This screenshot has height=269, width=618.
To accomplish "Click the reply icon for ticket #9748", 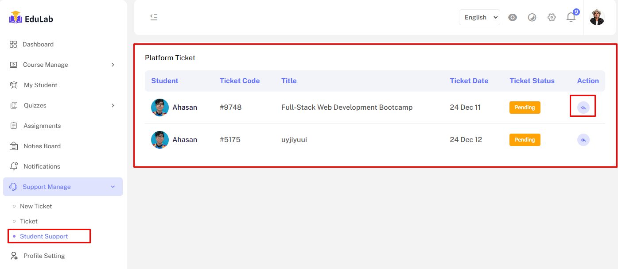I will (583, 108).
